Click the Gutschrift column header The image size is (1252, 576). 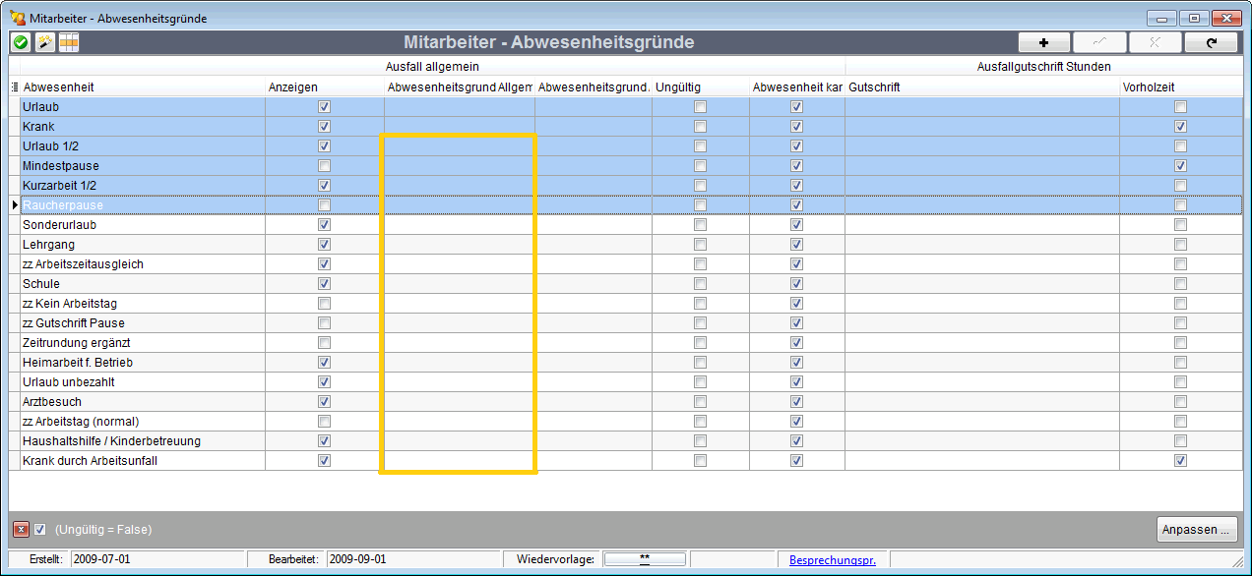[982, 86]
